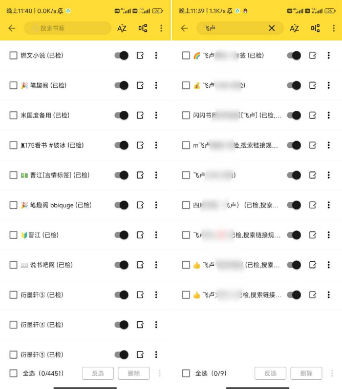
Task: Edit the 说书吧网 source entry
Action: [x=140, y=265]
